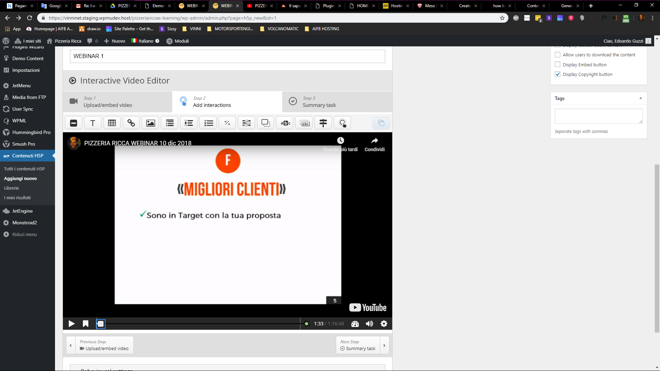
Task: Open I miei risultati submenu item
Action: 17,198
